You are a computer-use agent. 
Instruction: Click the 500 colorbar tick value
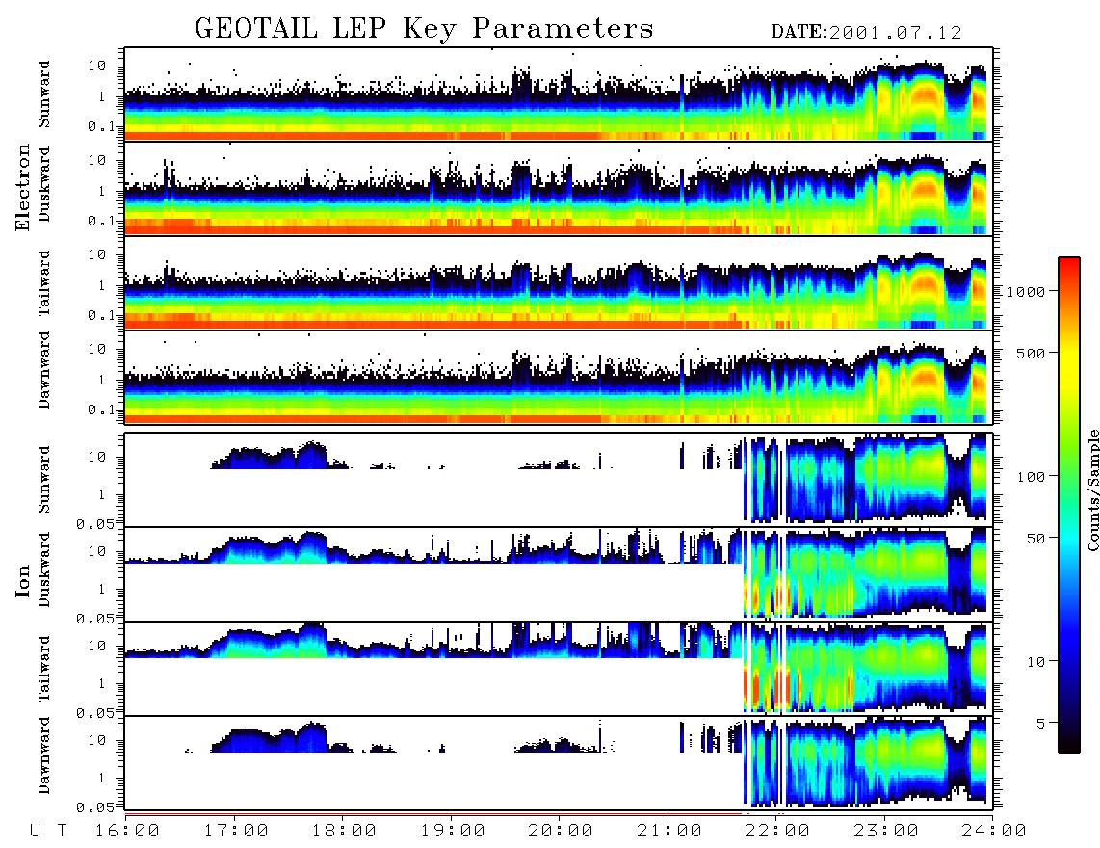tap(1031, 353)
